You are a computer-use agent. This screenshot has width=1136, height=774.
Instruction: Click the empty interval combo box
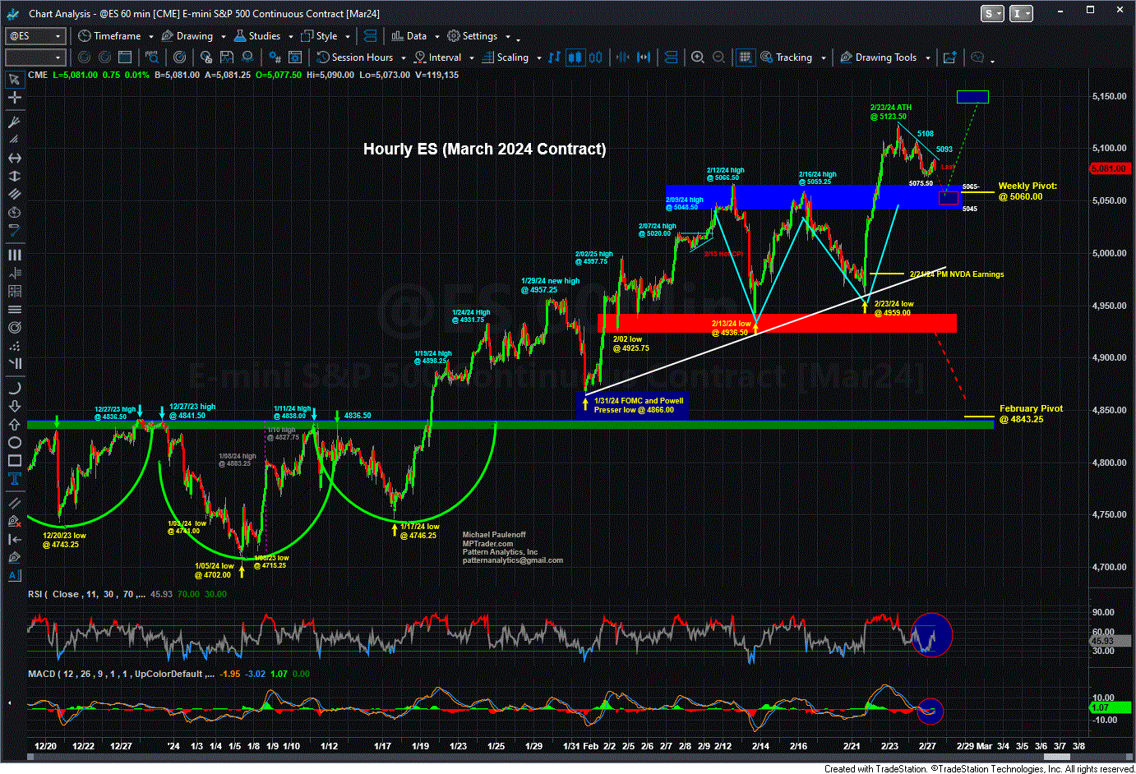click(x=35, y=58)
